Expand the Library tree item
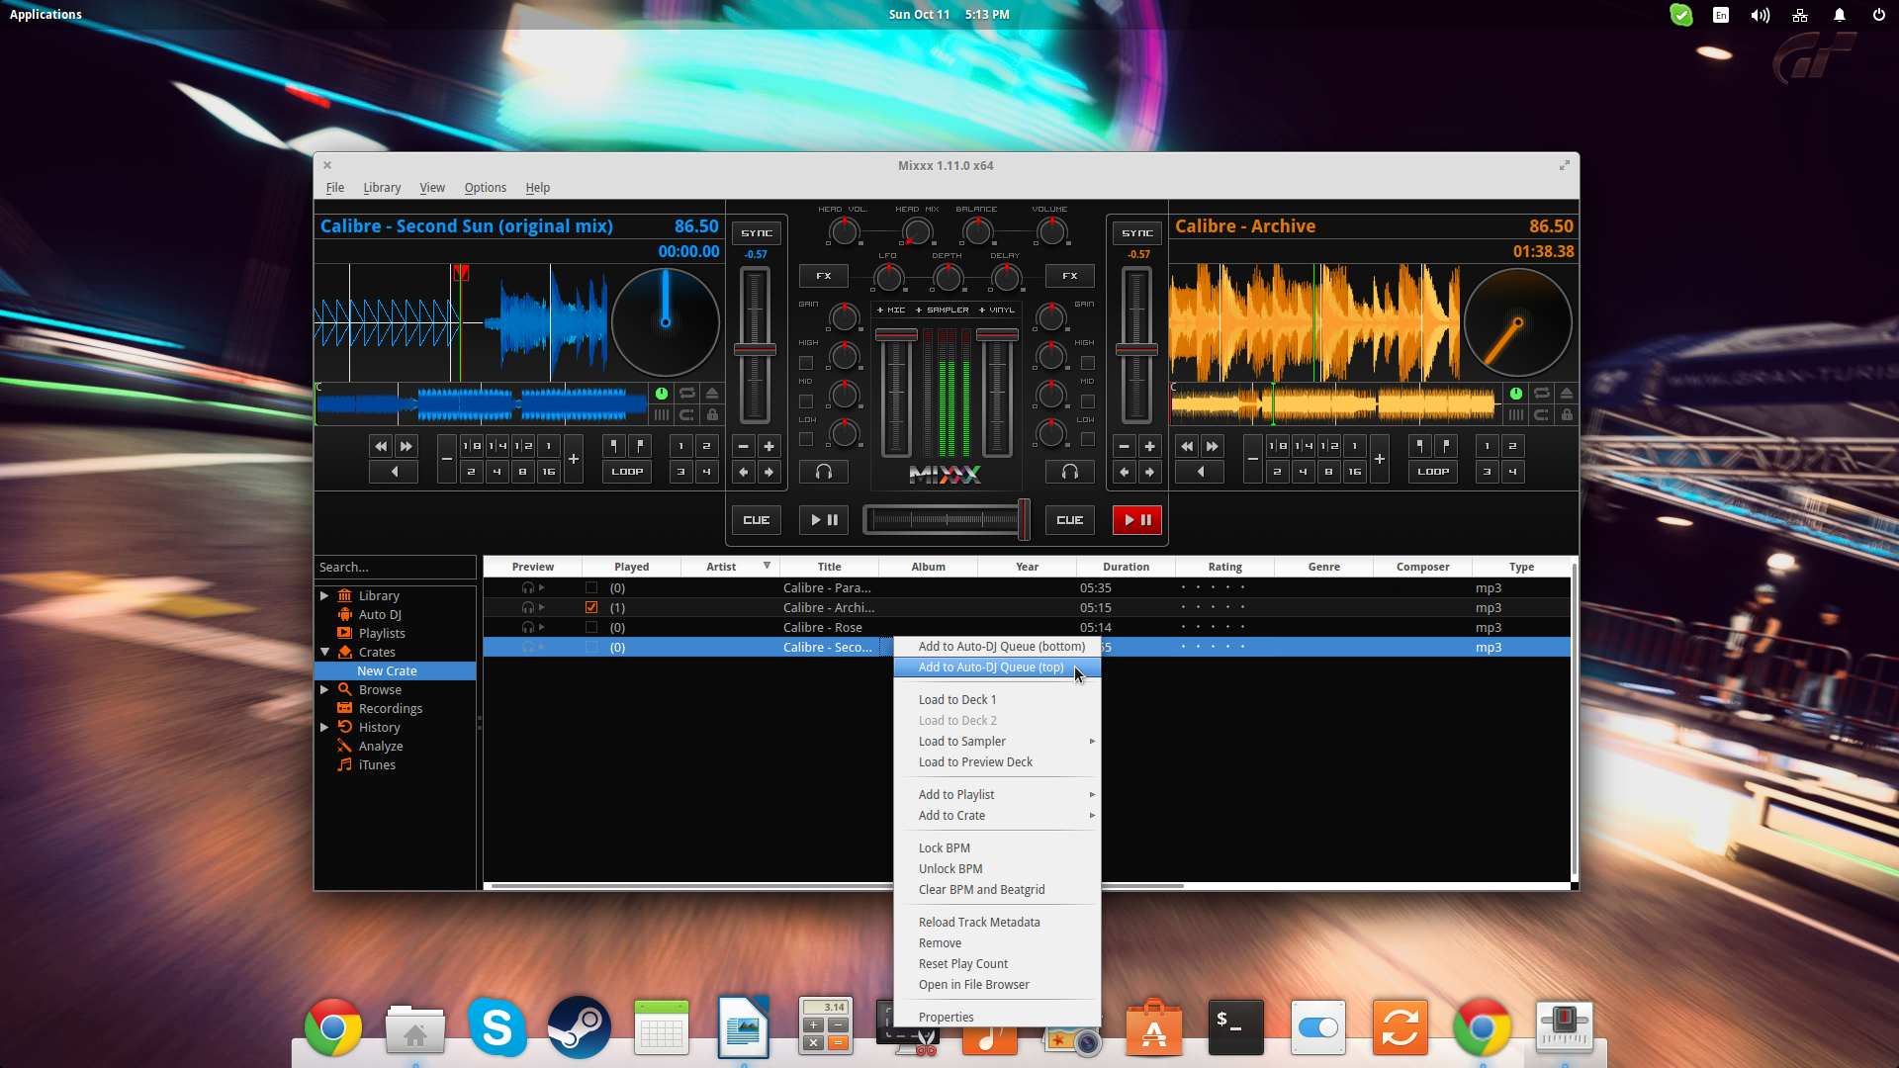1899x1068 pixels. (324, 595)
